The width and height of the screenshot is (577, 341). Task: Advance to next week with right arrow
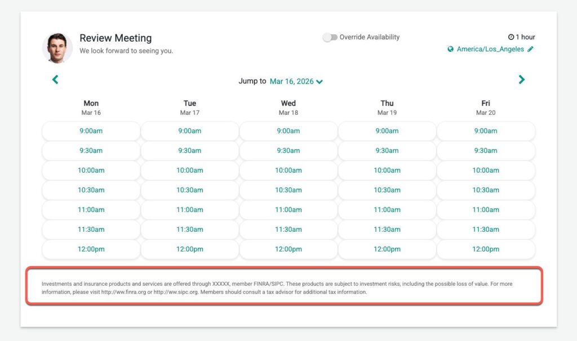(521, 80)
